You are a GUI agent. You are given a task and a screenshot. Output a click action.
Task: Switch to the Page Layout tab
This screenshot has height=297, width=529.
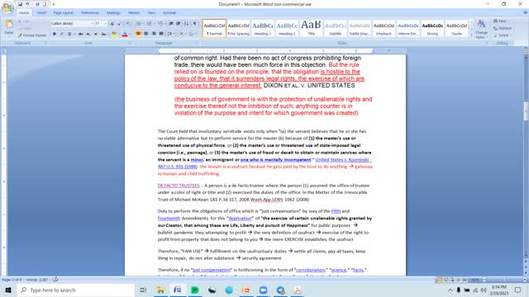click(63, 13)
